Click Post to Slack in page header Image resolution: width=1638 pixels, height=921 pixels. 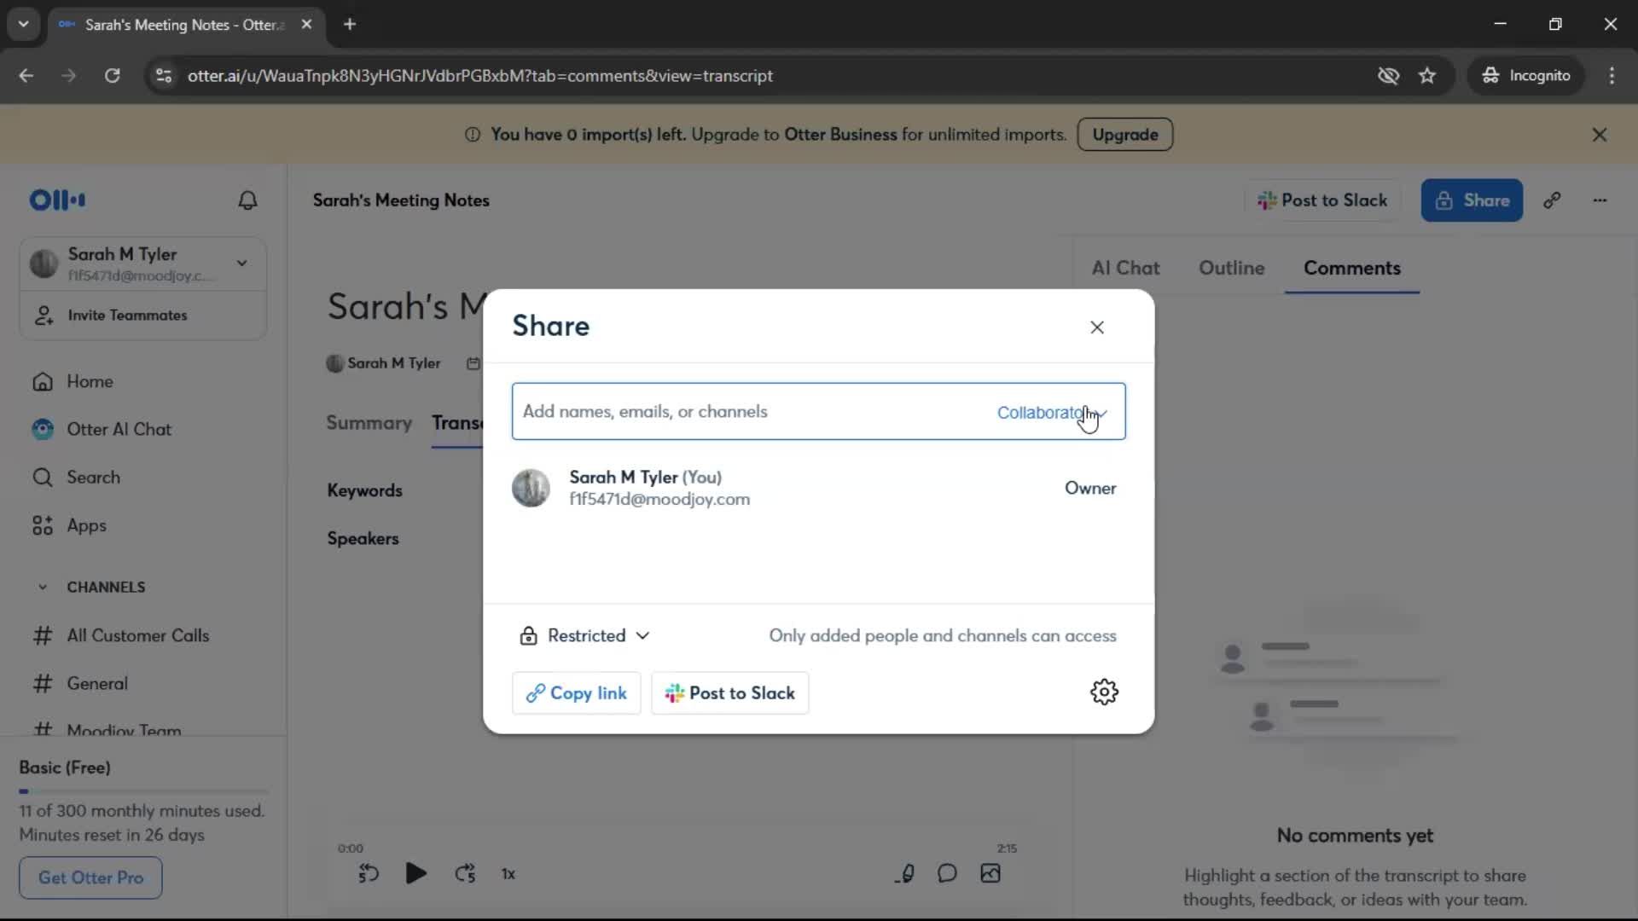pos(1322,200)
